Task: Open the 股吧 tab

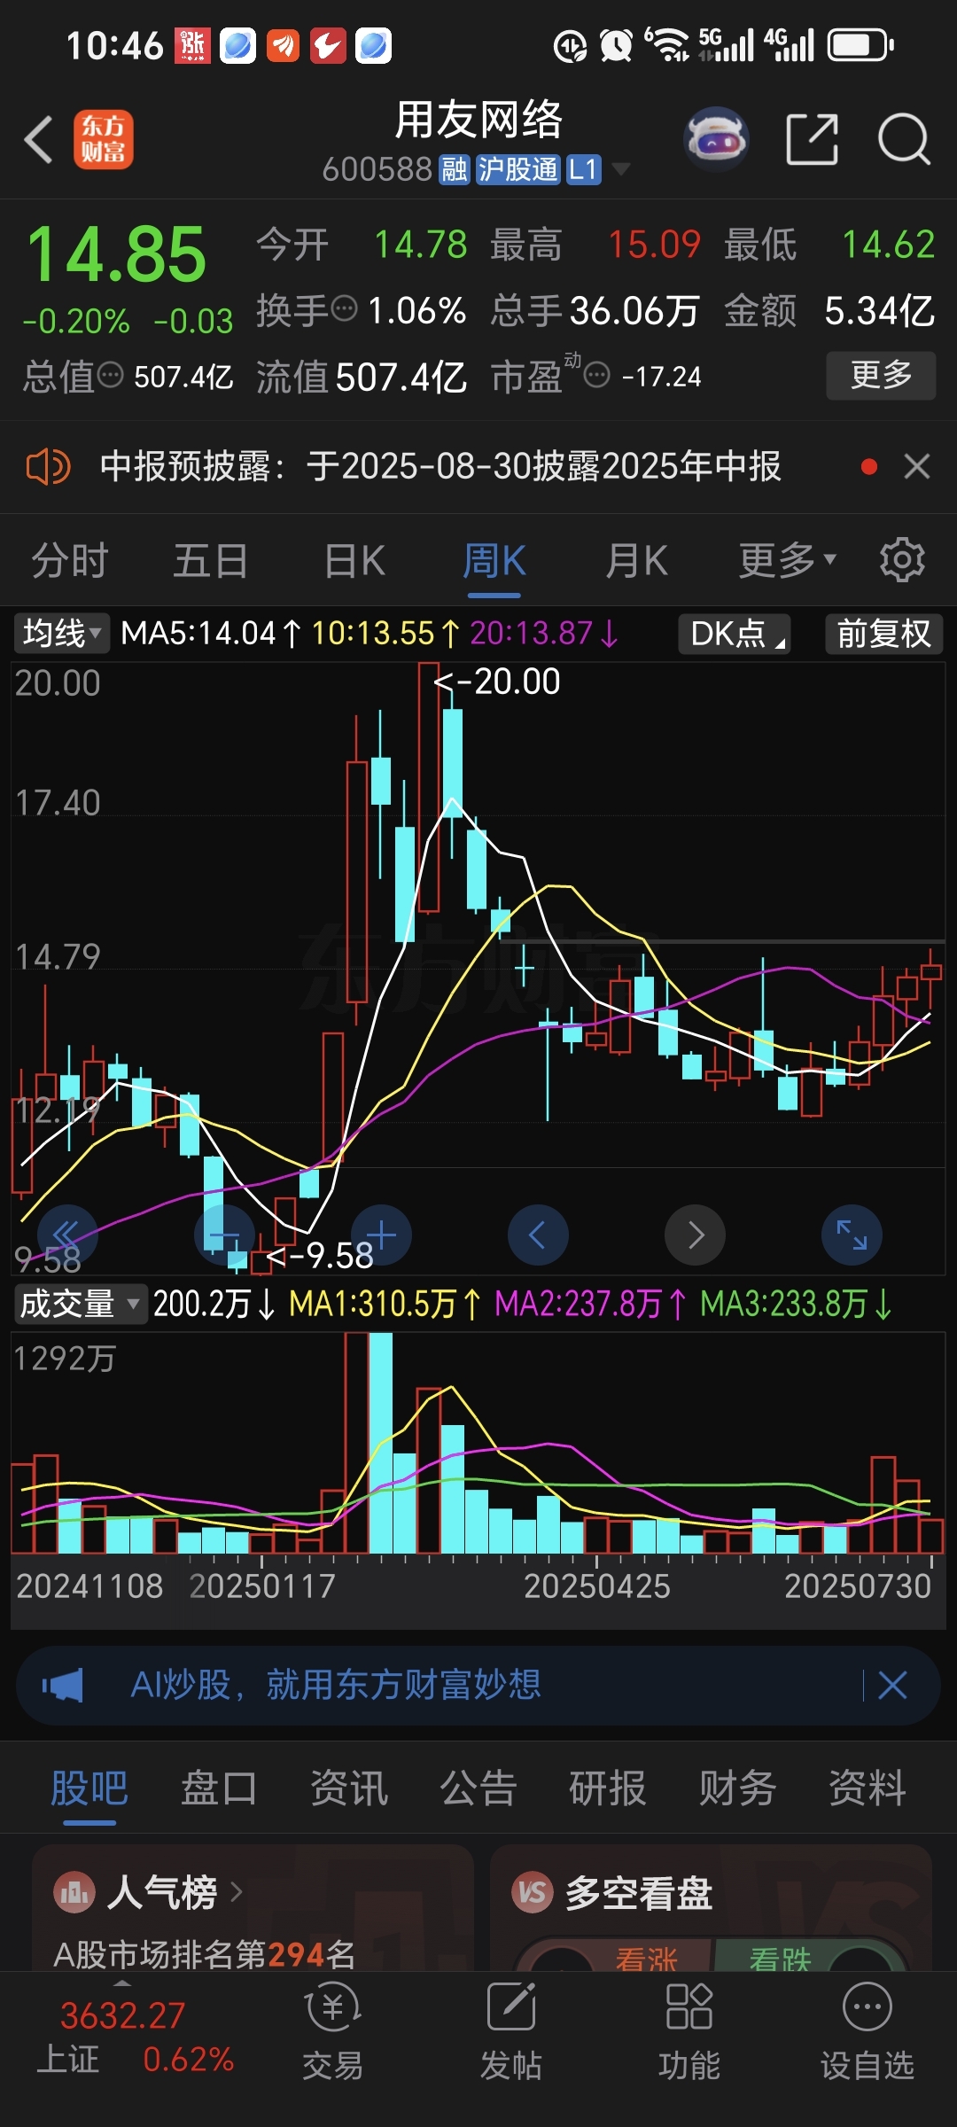Action: point(89,1788)
